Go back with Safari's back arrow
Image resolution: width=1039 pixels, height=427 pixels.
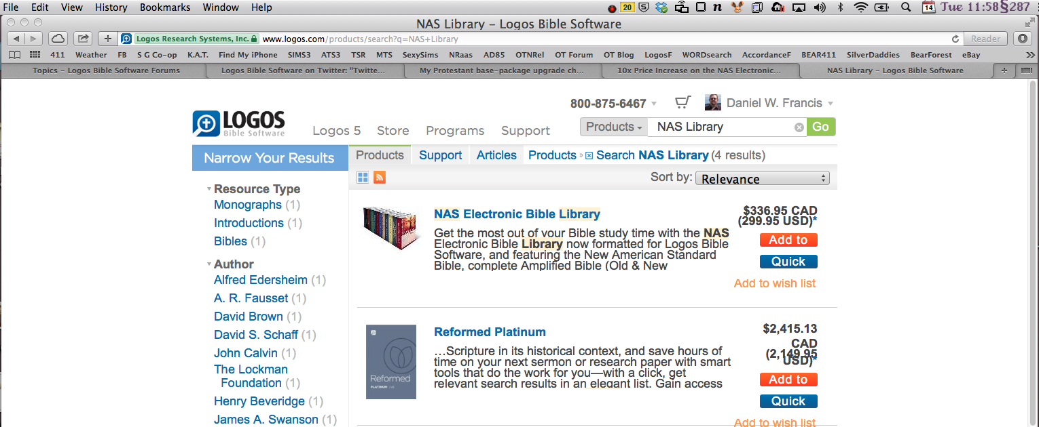point(16,39)
